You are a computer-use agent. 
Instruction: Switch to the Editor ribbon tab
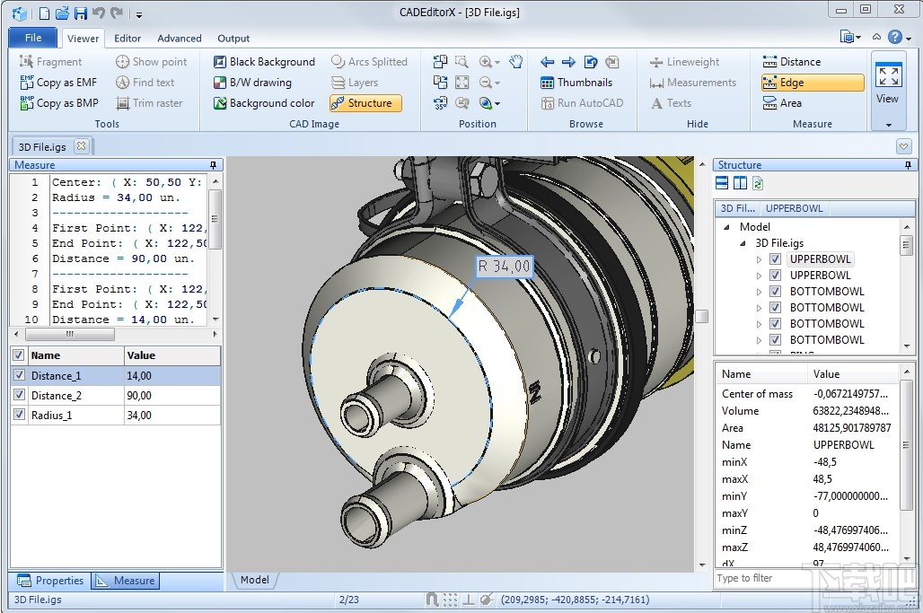point(127,39)
